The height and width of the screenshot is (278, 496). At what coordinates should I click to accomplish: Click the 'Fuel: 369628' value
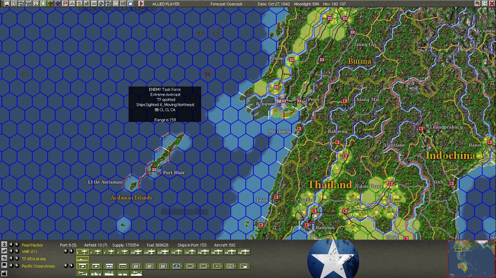click(x=158, y=245)
